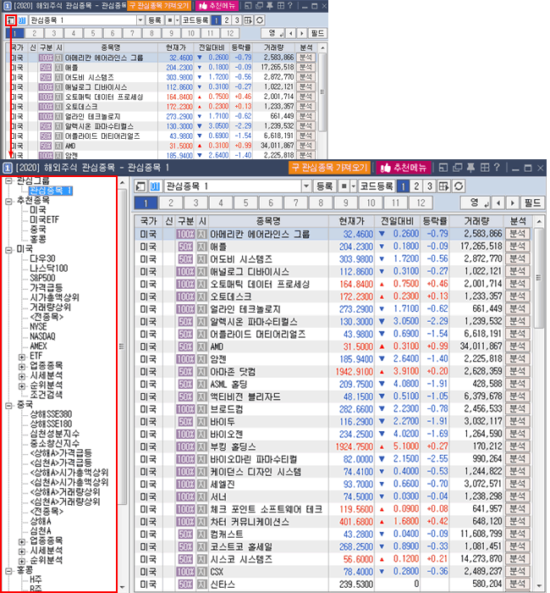Click the thumbs-up 추천메뉴 in lower window title bar
Image resolution: width=550 pixels, height=593 pixels.
tap(403, 168)
